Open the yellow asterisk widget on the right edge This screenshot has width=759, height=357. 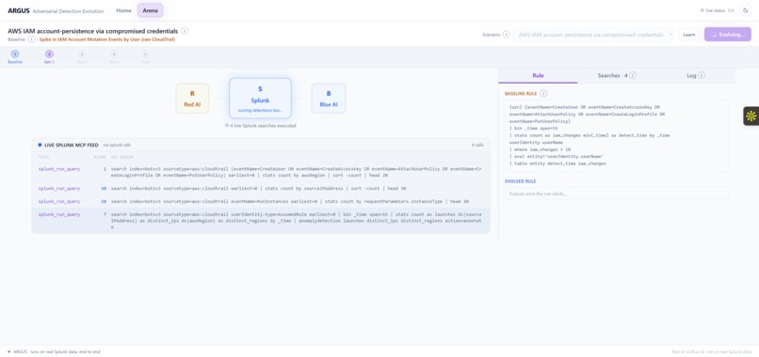(751, 116)
